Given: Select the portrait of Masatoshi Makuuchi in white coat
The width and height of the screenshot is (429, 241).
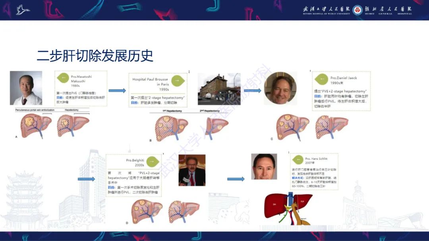Looking at the screenshot, I should [x=26, y=88].
